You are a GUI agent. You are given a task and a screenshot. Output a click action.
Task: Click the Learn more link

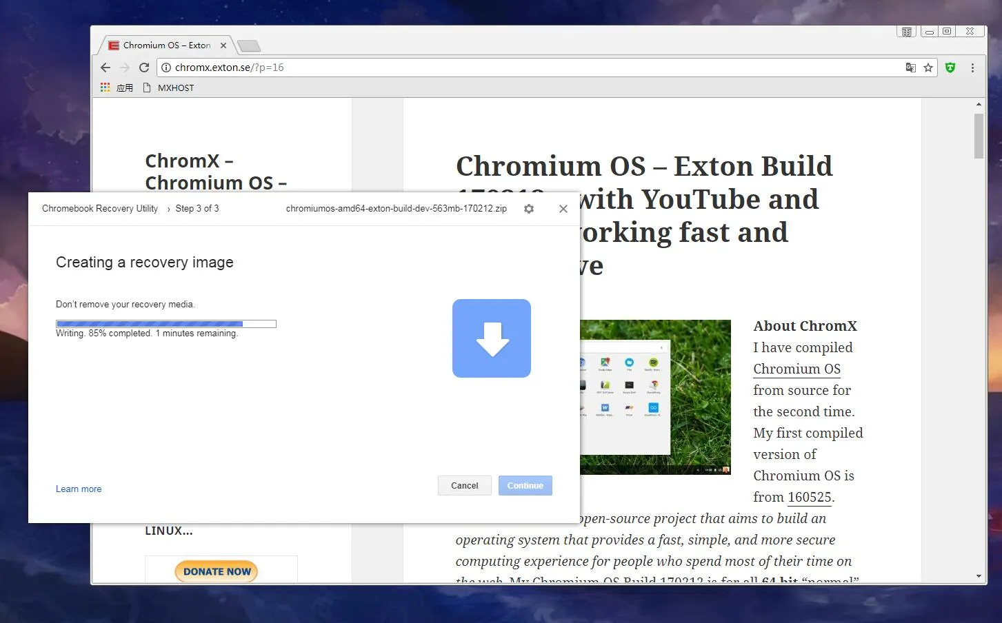[x=79, y=489]
